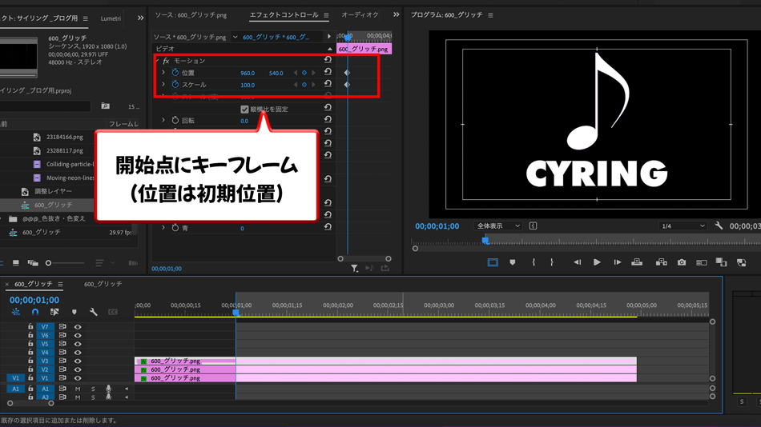Select the 23184166.png item in project bin
The height and width of the screenshot is (427, 761).
[x=64, y=138]
